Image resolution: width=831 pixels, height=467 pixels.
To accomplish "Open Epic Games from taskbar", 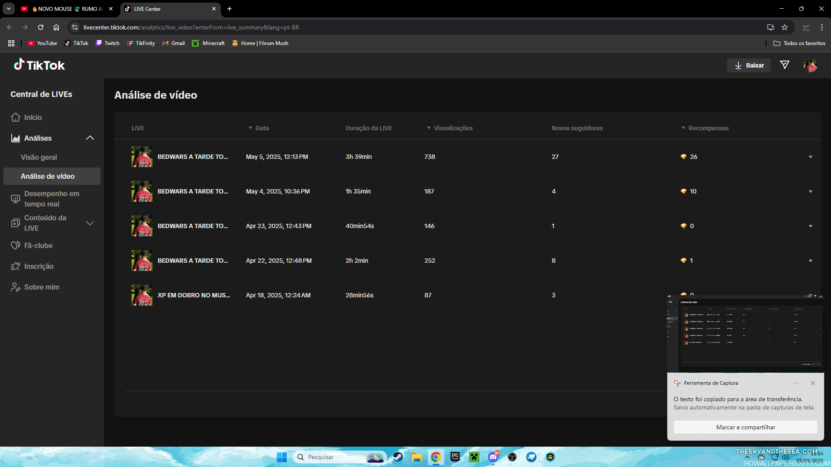I will [455, 457].
